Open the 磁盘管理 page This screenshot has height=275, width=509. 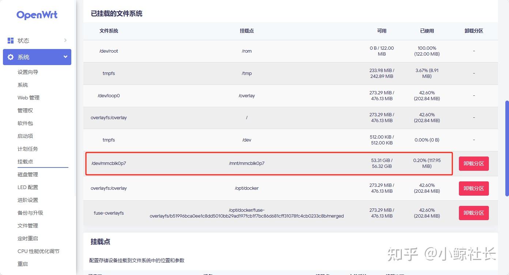point(27,174)
